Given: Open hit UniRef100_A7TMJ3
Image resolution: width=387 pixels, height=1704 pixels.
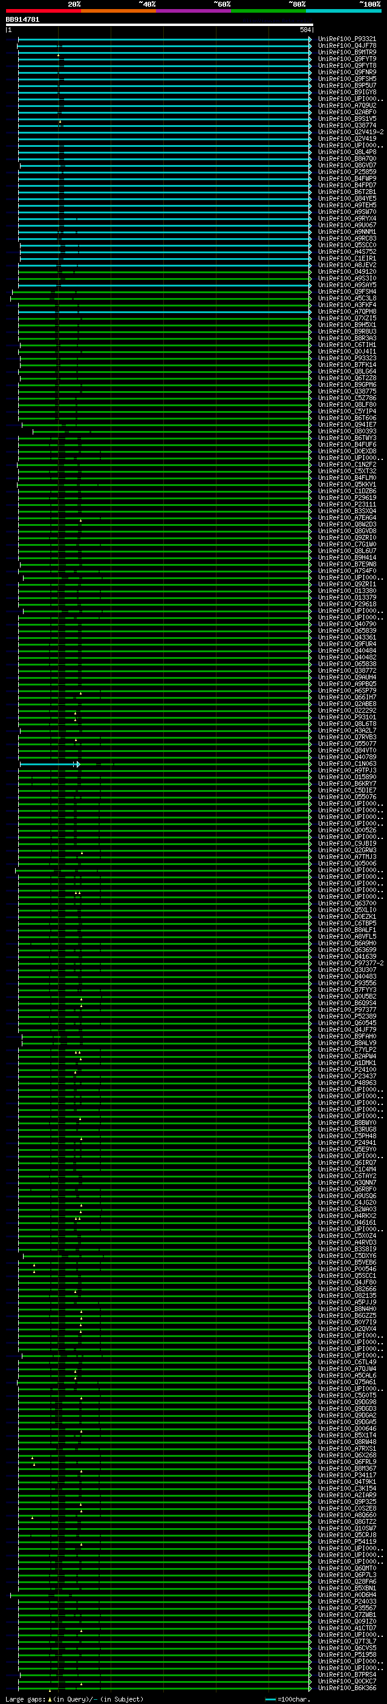Looking at the screenshot, I should (x=346, y=857).
